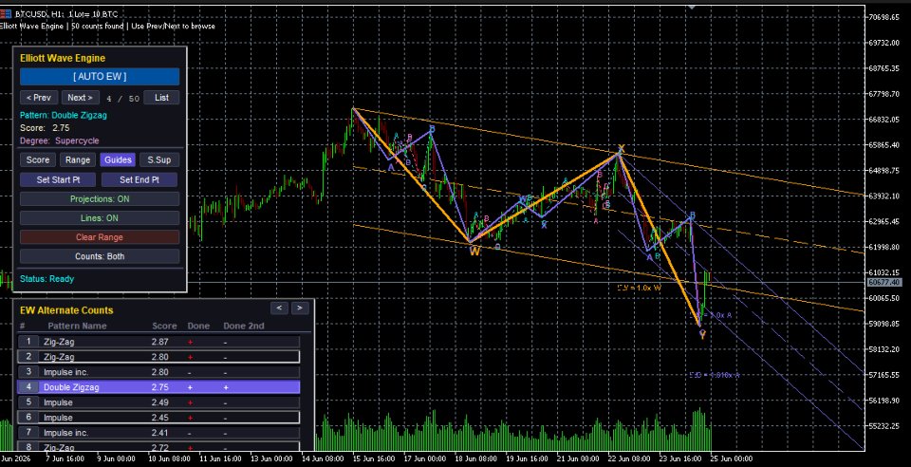The height and width of the screenshot is (467, 911).
Task: Click the 22 Jun 08:00 time axis label
Action: point(630,458)
